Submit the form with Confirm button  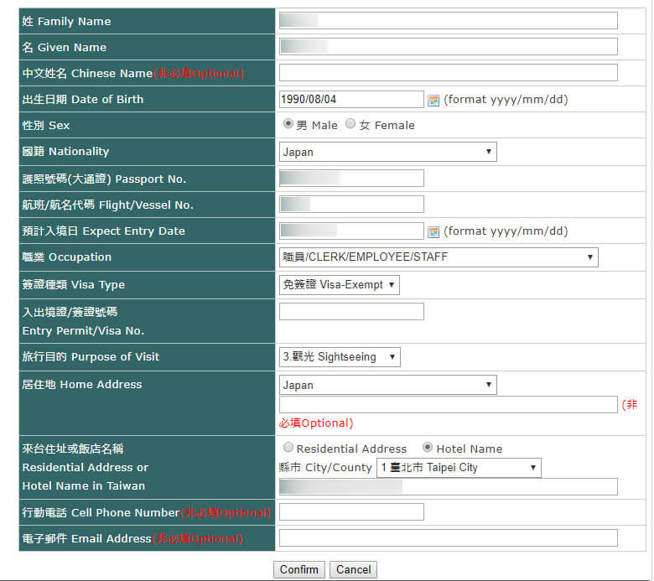tap(299, 570)
